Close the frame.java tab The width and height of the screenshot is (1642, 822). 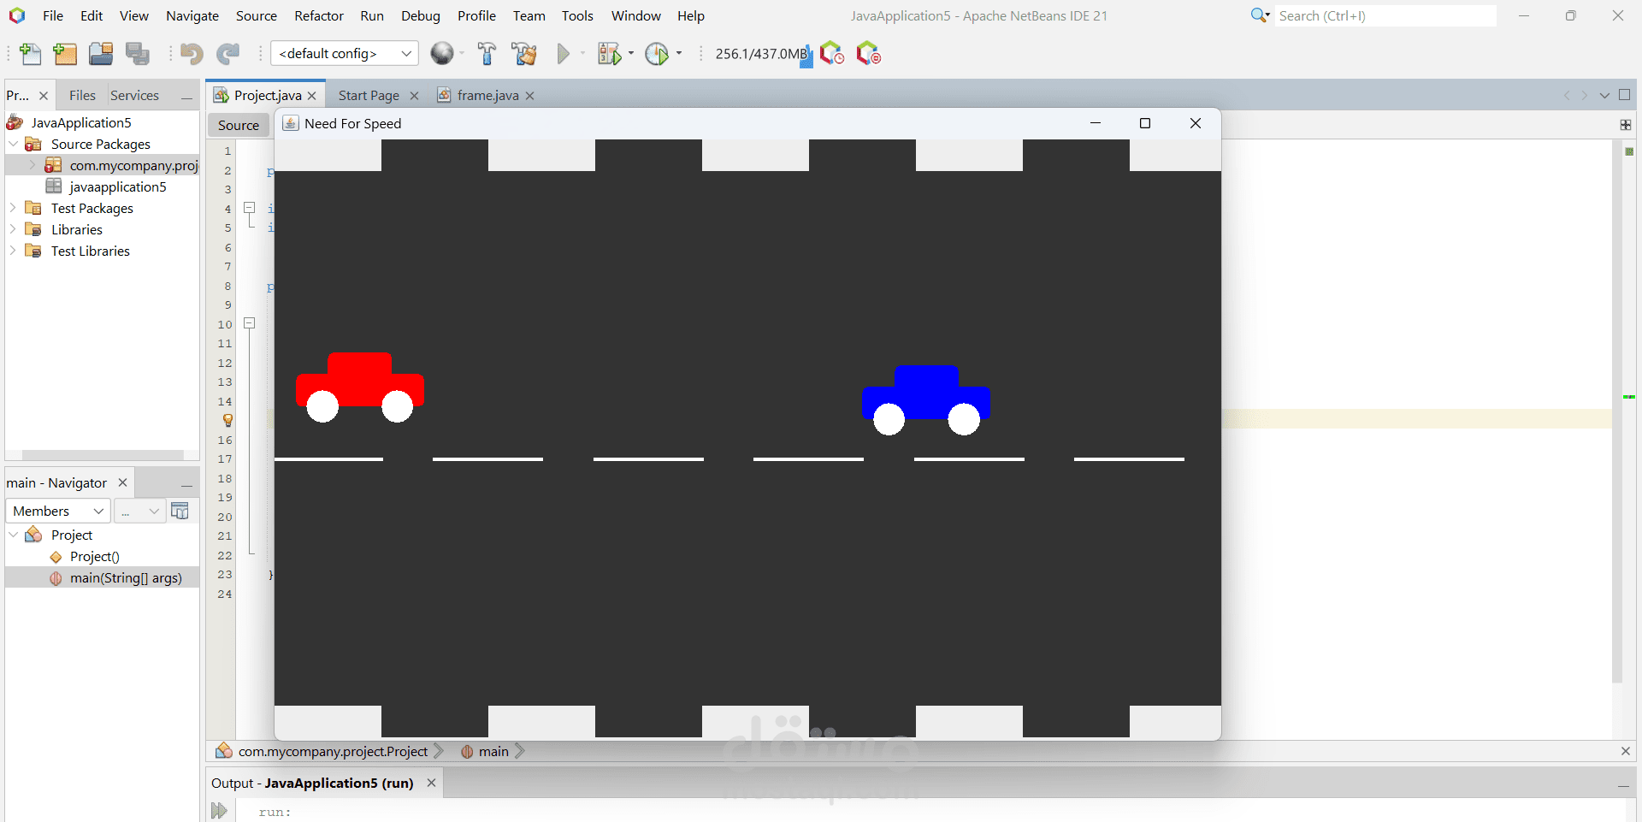[x=530, y=96]
